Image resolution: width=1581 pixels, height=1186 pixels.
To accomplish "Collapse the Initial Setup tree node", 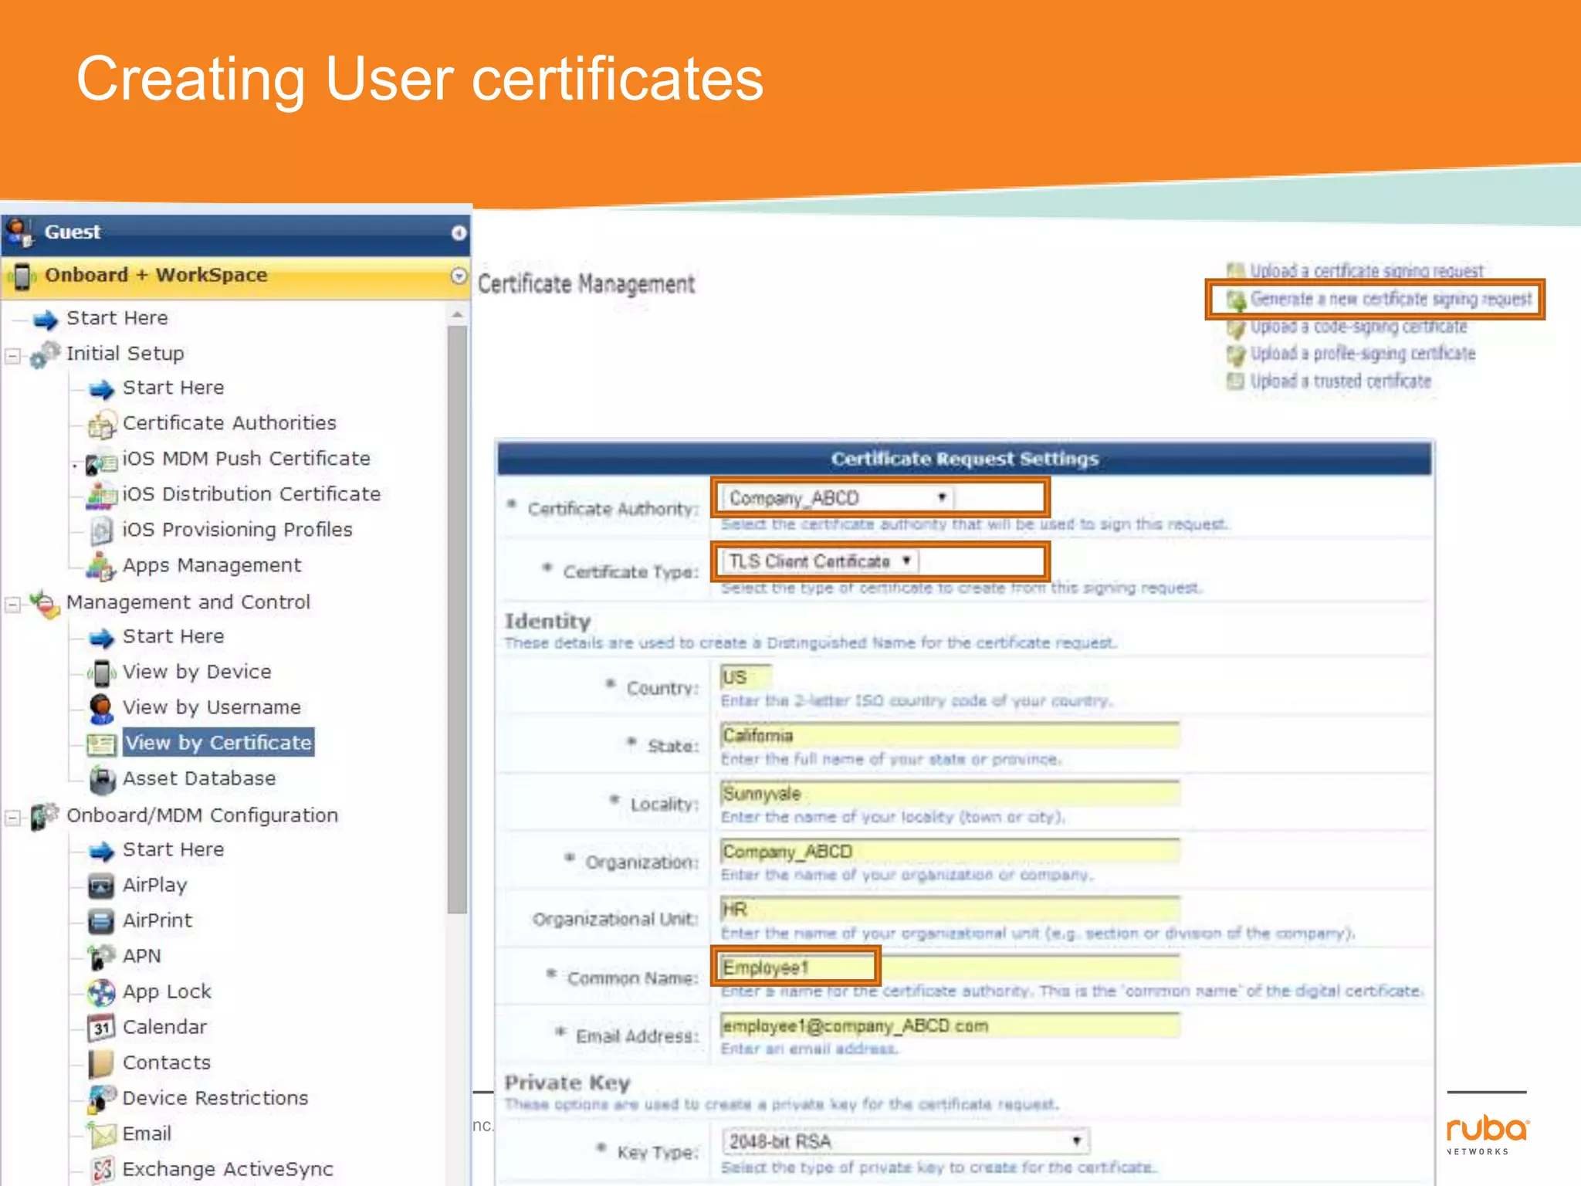I will tap(12, 356).
